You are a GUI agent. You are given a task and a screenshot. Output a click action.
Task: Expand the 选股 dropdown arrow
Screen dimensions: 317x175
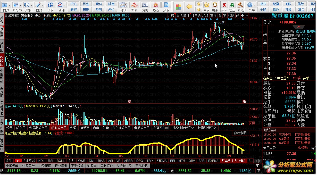64,5
